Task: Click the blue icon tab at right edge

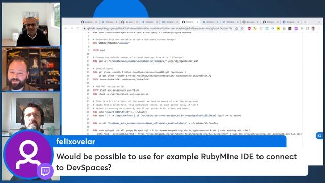Action: tap(319, 136)
